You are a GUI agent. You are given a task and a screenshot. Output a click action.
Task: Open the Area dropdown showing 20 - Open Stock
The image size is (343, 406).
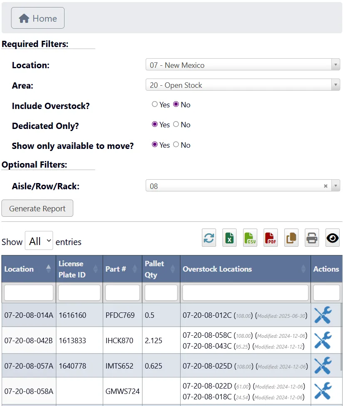[x=243, y=85]
